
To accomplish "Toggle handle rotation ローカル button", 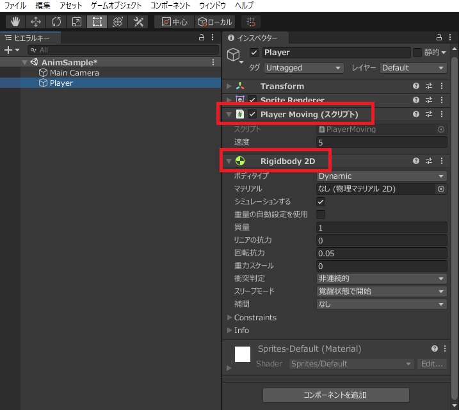I will [x=215, y=22].
